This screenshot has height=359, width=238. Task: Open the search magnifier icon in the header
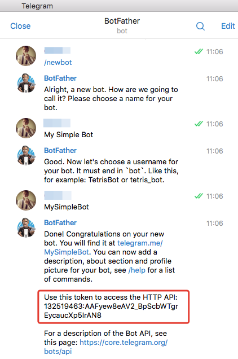coord(200,26)
